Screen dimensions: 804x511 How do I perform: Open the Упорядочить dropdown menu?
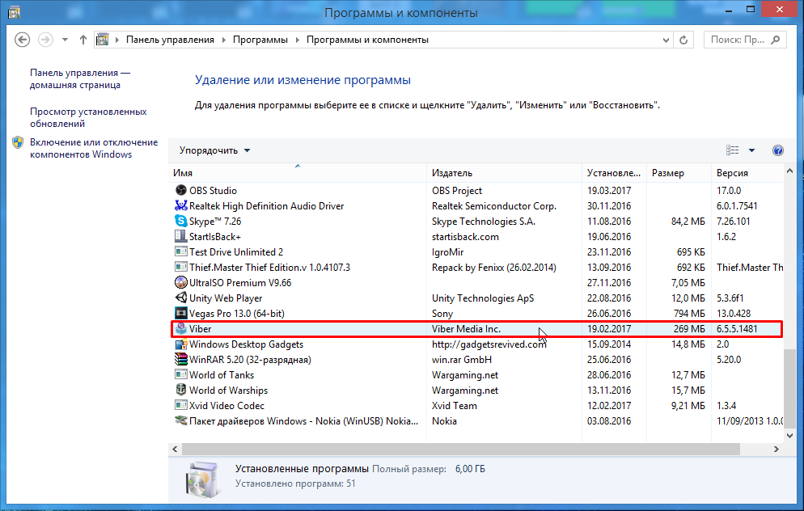[215, 150]
